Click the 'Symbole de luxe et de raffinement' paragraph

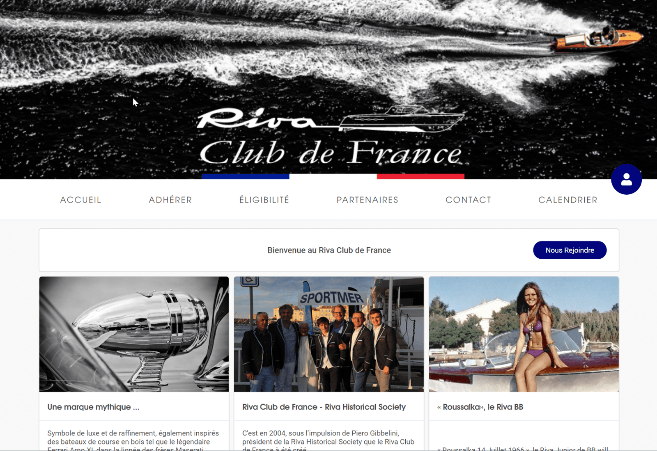pos(133,441)
